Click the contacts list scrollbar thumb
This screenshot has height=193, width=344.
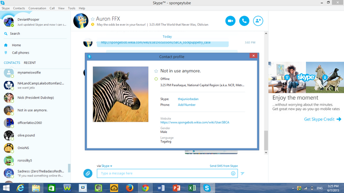tap(69, 168)
